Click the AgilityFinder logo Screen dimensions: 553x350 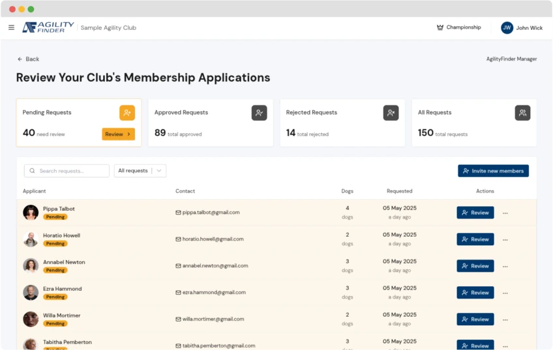(x=48, y=27)
